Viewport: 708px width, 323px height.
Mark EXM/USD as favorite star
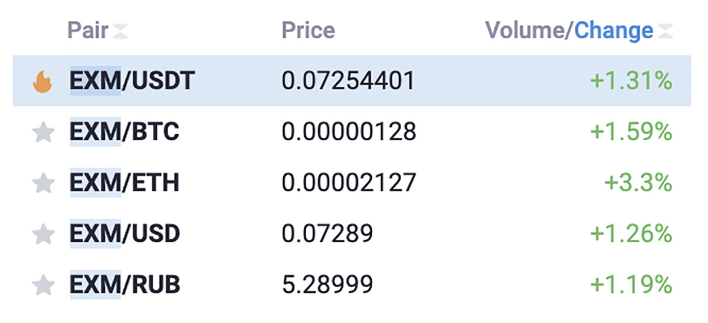(42, 235)
